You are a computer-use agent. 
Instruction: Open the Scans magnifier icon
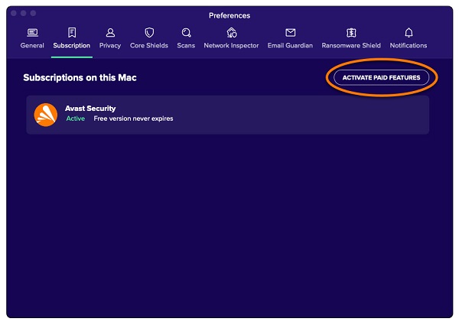pyautogui.click(x=186, y=33)
